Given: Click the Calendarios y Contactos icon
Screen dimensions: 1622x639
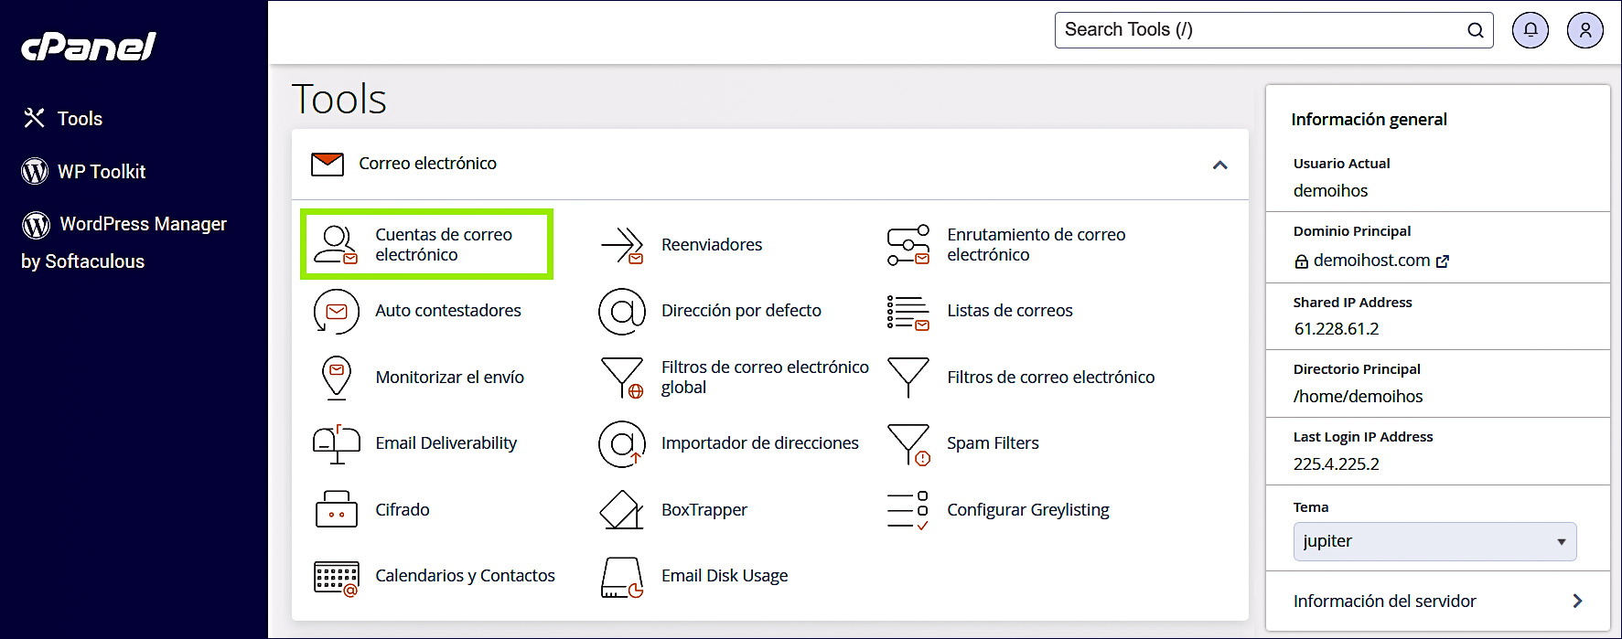Looking at the screenshot, I should (336, 577).
